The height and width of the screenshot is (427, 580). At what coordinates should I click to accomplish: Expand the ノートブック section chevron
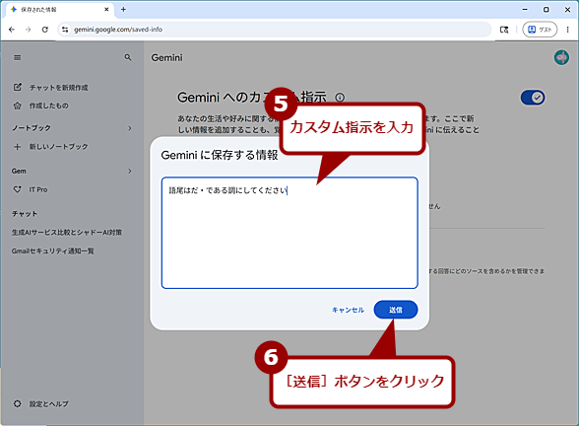click(x=130, y=128)
